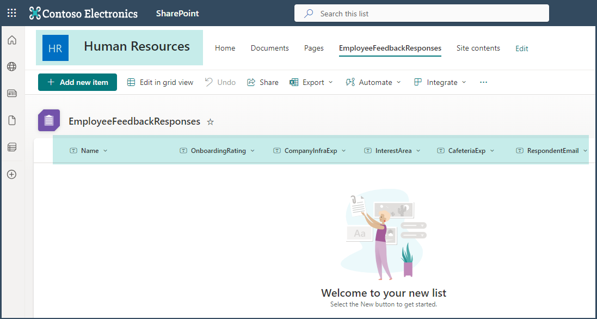Open My files page icon in sidebar
This screenshot has width=597, height=319.
coord(12,120)
